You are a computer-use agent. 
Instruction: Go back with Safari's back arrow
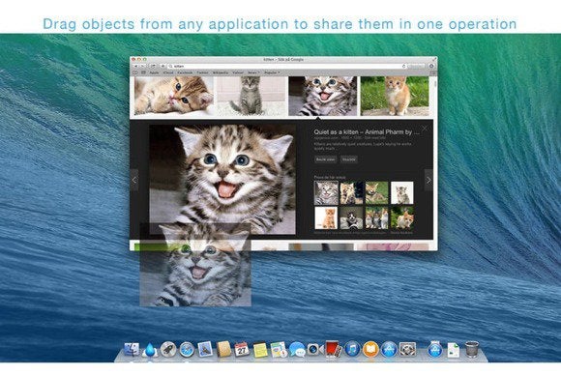[135, 66]
